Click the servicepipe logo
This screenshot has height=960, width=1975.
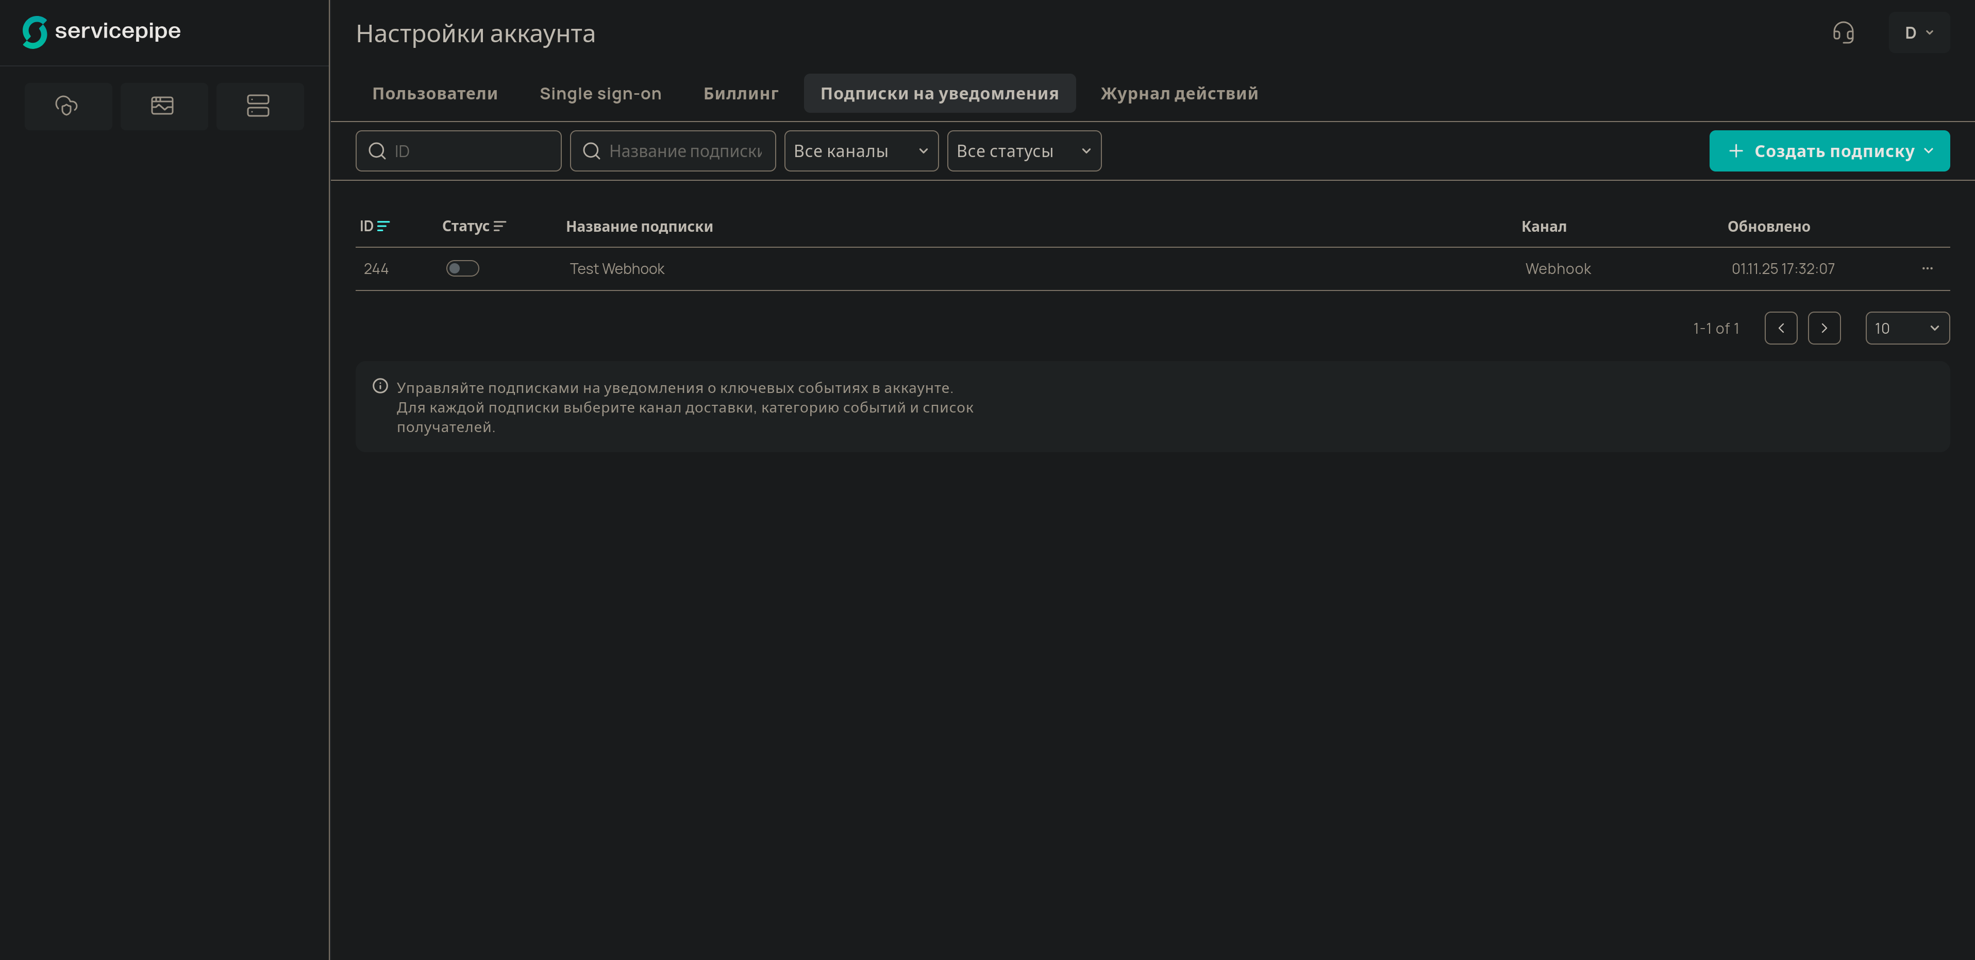point(101,31)
